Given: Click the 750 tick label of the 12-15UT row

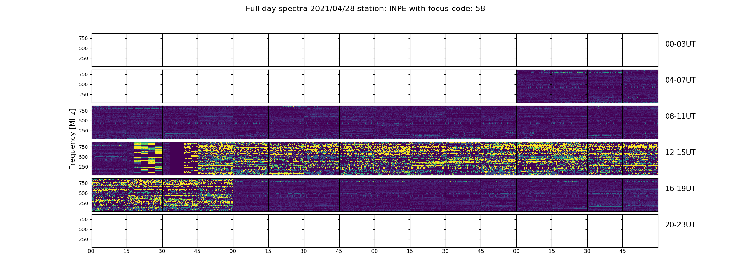Looking at the screenshot, I should click(84, 147).
